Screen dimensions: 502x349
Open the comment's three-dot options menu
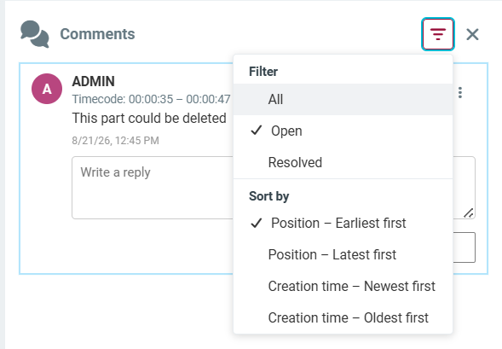click(x=460, y=93)
